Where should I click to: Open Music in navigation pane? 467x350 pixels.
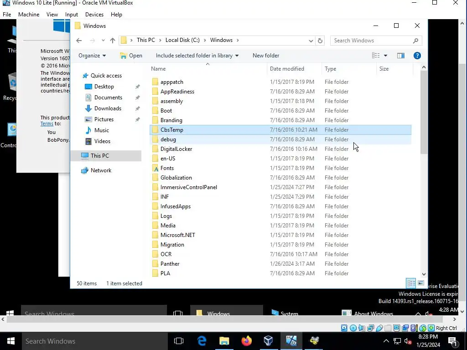(x=101, y=130)
